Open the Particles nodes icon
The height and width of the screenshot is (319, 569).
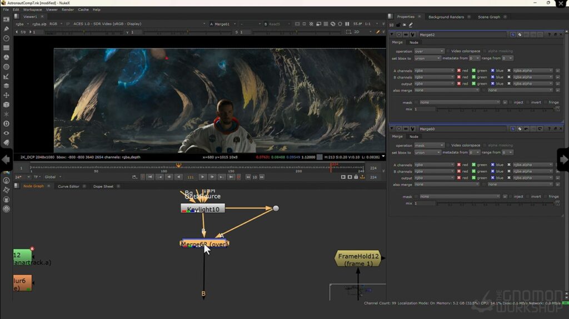6,114
